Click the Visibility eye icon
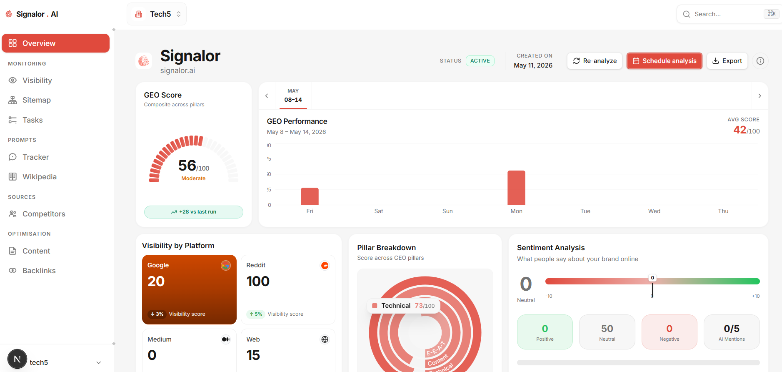The image size is (782, 372). tap(13, 80)
